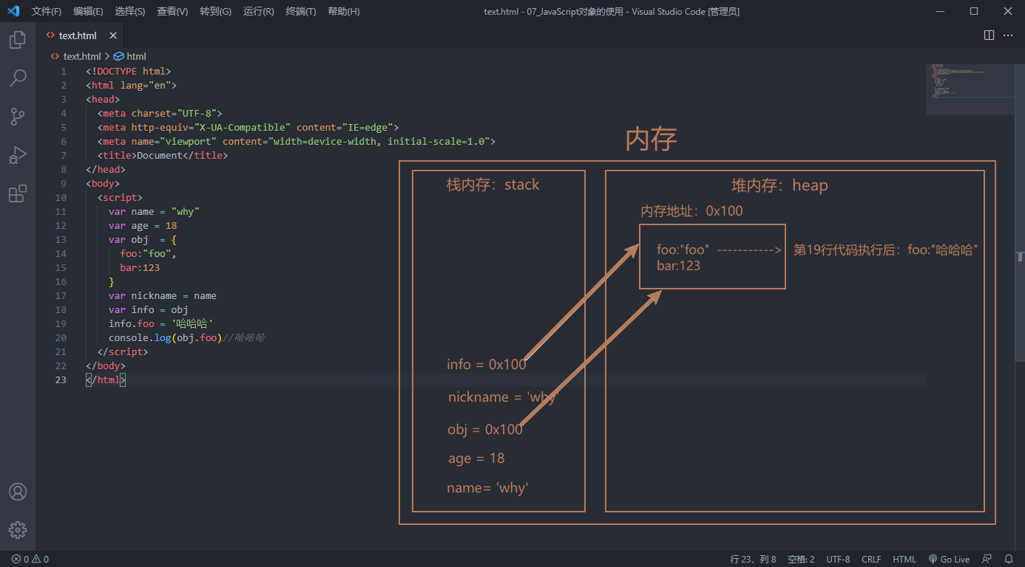Click the 行 23, 列 8 cursor position
Image resolution: width=1025 pixels, height=567 pixels.
tap(753, 559)
